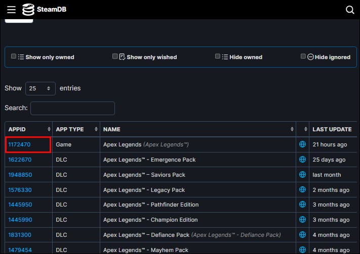Sort table by APPID column
Viewport: 360px width, 254px height.
point(29,129)
